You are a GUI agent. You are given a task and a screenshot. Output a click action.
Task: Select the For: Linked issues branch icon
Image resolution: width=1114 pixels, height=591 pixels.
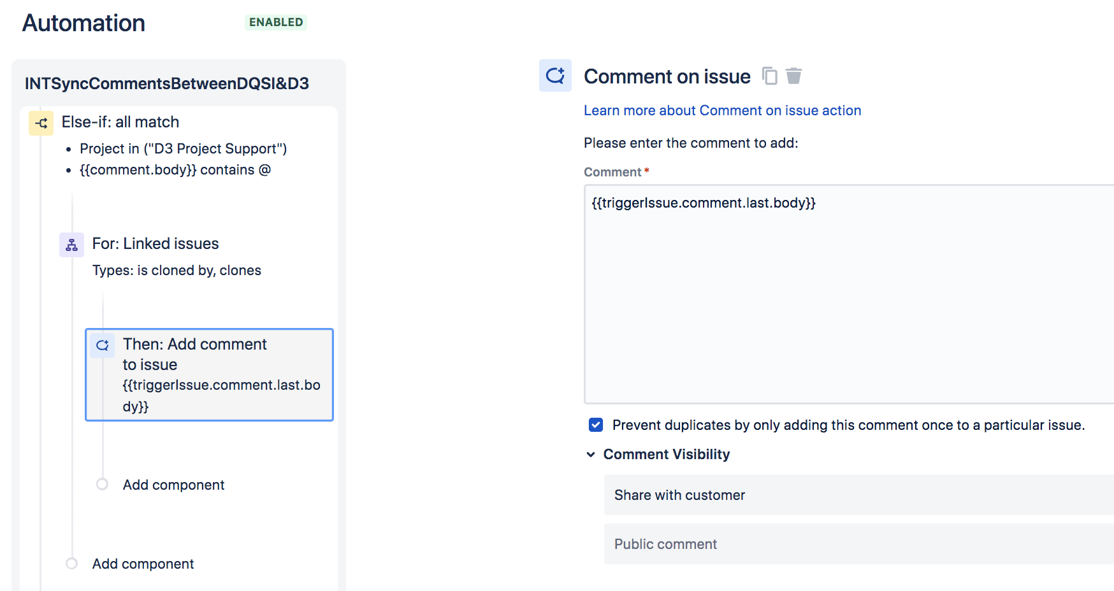[x=71, y=245]
